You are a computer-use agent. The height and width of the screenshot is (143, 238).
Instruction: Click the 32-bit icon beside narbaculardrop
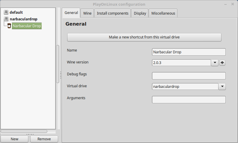[6, 19]
